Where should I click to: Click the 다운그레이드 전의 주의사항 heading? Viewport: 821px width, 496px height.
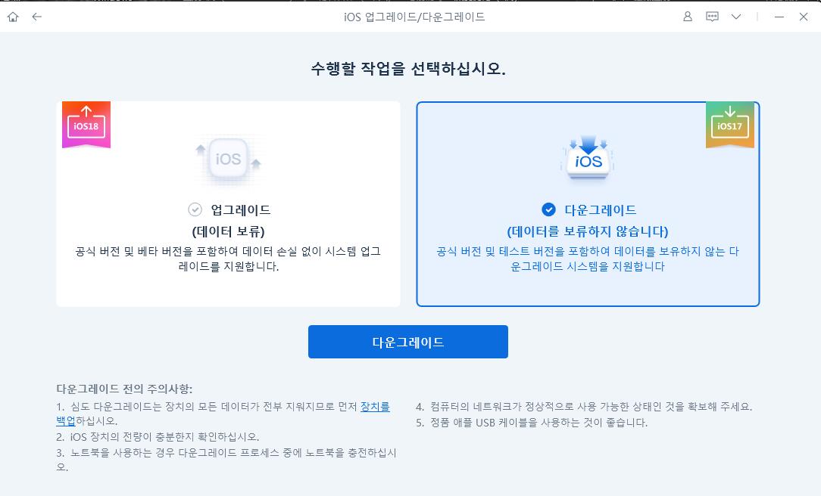(x=124, y=389)
